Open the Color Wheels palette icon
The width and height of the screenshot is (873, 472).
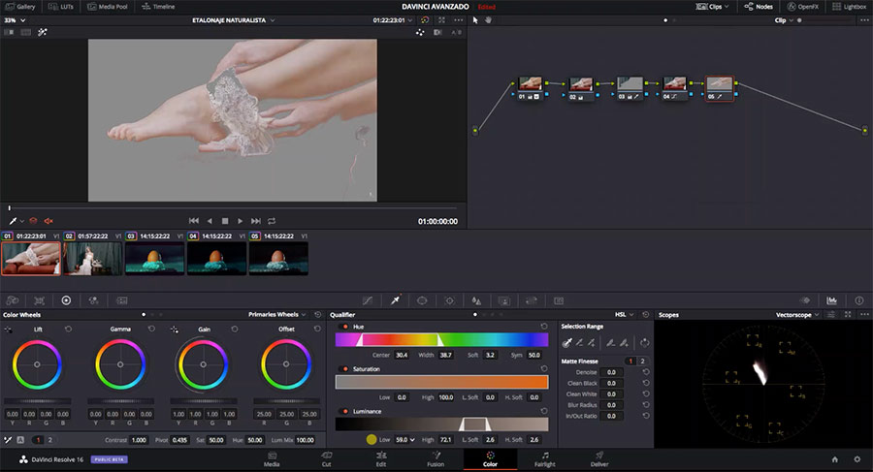pyautogui.click(x=66, y=300)
